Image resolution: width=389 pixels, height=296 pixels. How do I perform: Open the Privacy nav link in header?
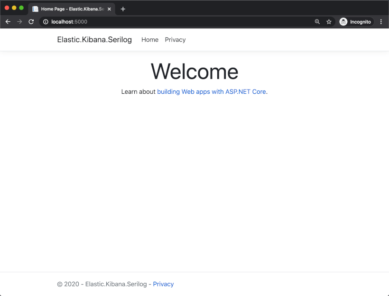(x=175, y=40)
